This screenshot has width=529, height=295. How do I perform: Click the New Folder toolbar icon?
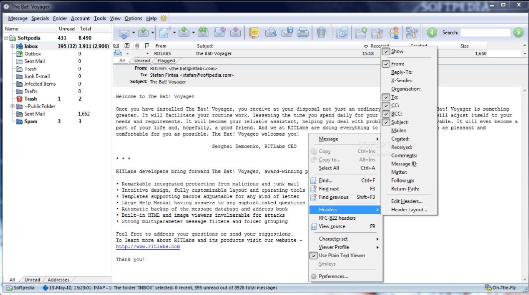click(360, 33)
